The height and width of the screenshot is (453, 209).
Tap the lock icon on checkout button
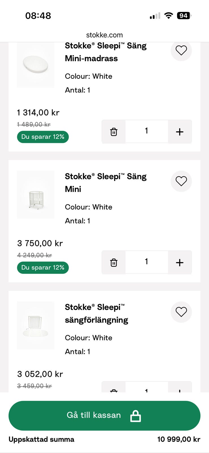135,416
